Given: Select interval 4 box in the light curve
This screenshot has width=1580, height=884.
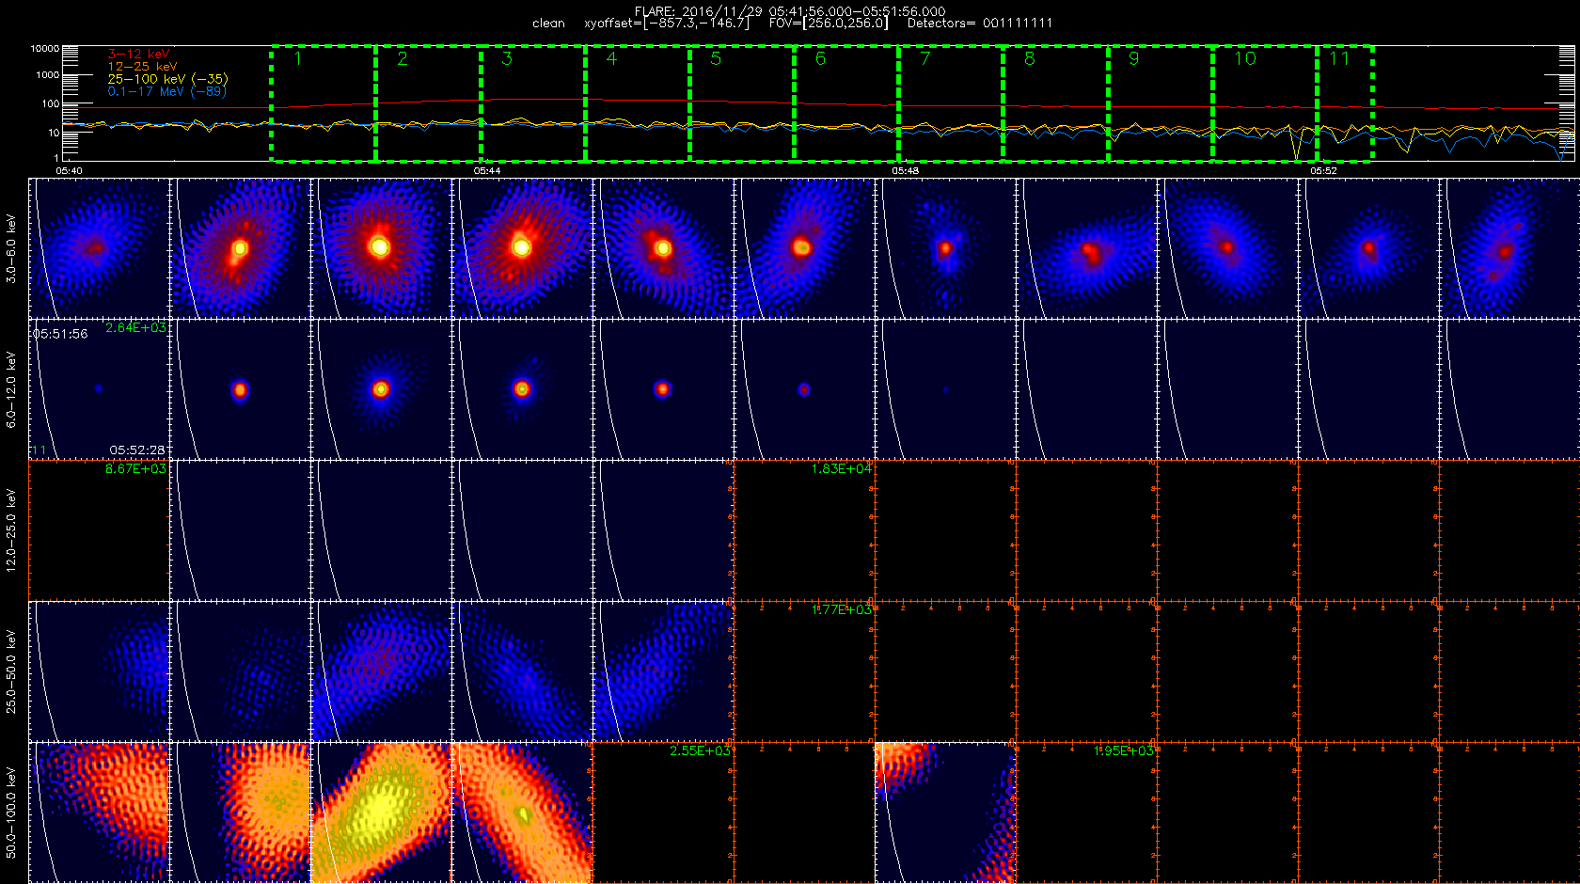Looking at the screenshot, I should [x=638, y=103].
